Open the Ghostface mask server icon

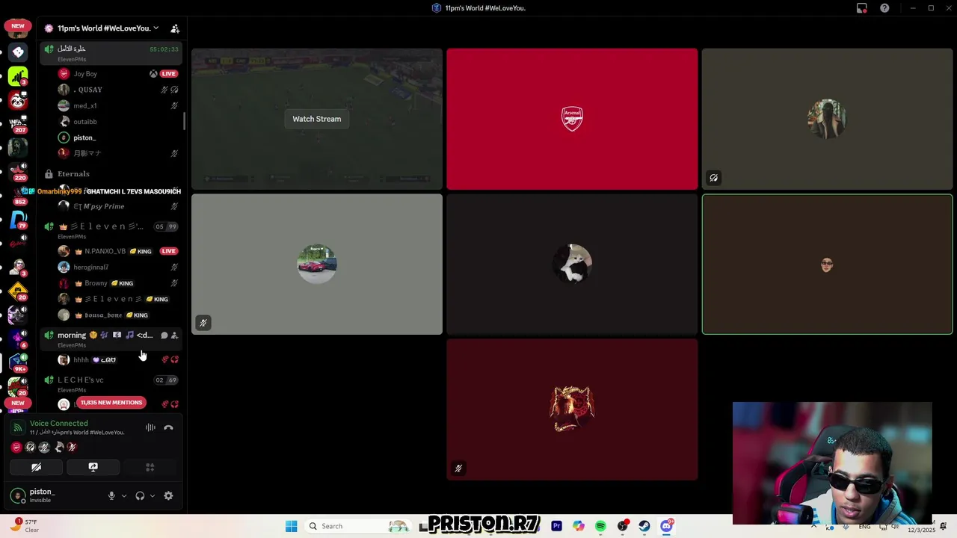pos(18,148)
